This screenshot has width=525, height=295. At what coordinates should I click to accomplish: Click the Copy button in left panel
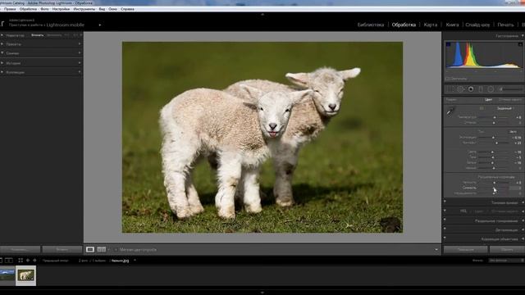point(20,249)
